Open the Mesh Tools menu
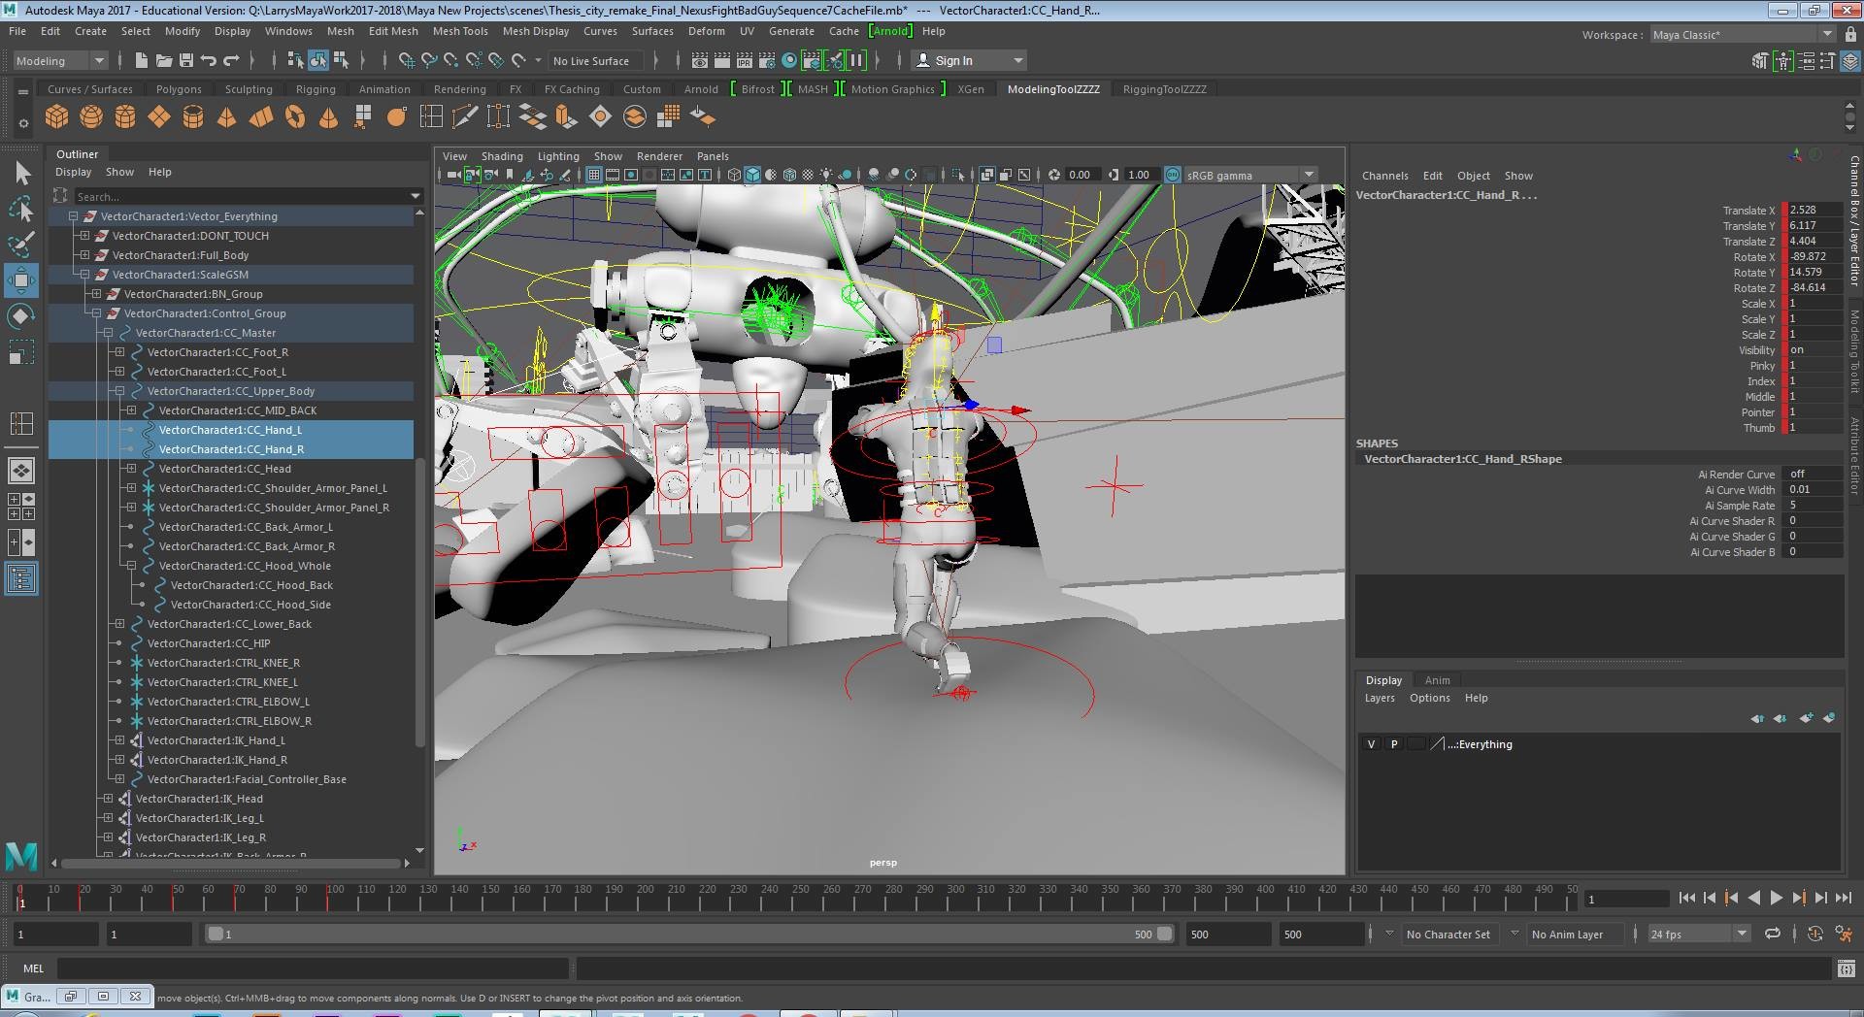Viewport: 1864px width, 1017px height. [x=459, y=31]
